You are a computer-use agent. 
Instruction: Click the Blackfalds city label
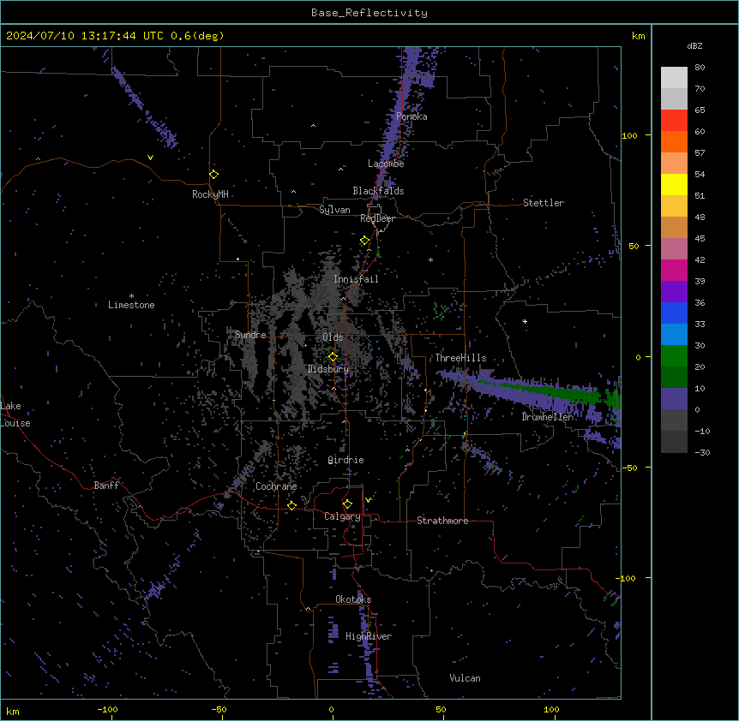pyautogui.click(x=378, y=191)
